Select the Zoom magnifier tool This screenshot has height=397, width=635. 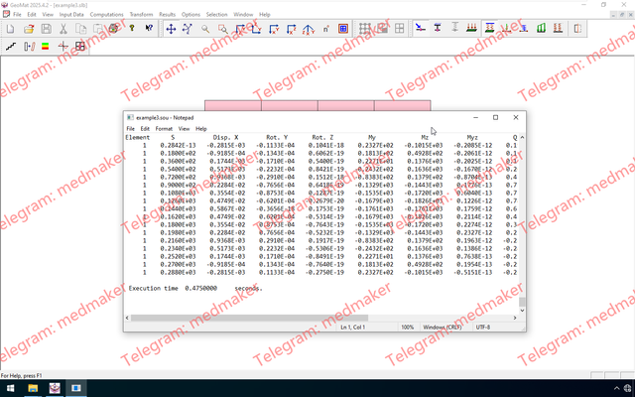point(205,29)
